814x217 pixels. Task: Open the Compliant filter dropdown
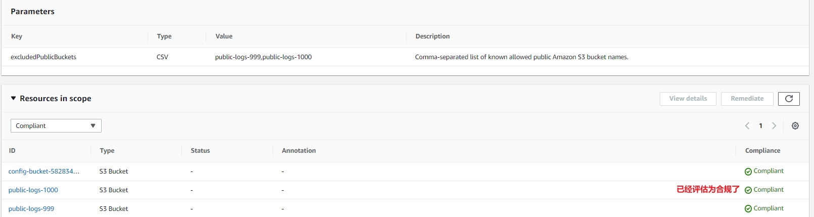click(x=56, y=126)
